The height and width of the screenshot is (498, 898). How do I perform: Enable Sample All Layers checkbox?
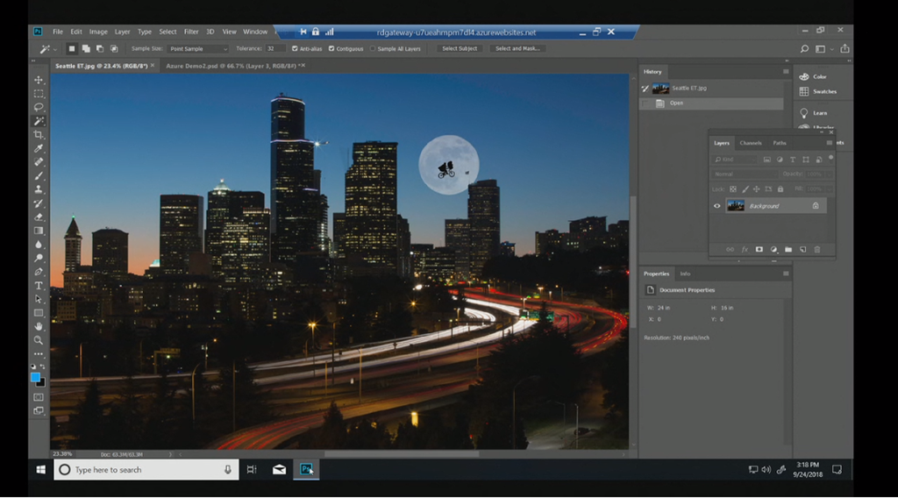[373, 49]
